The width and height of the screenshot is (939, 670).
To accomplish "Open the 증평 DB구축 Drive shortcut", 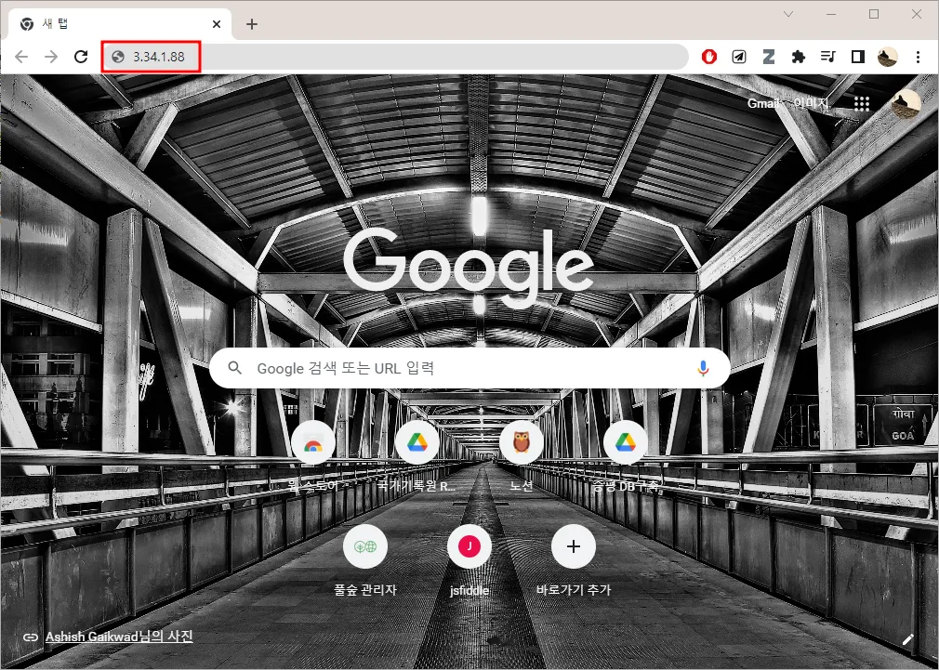I will pyautogui.click(x=625, y=455).
